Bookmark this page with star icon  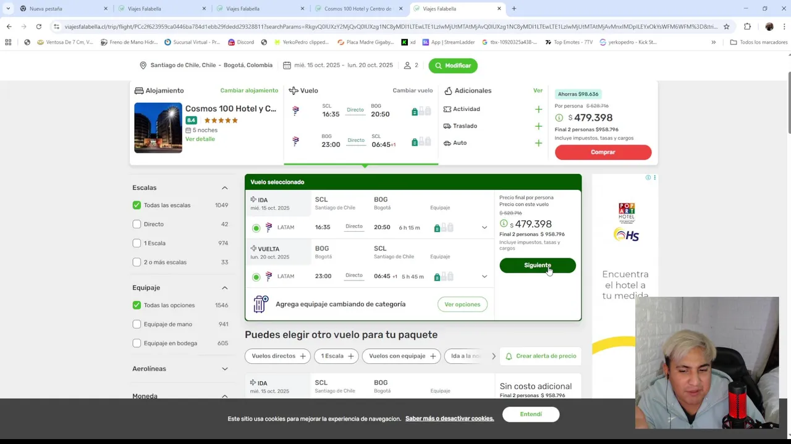pos(726,27)
